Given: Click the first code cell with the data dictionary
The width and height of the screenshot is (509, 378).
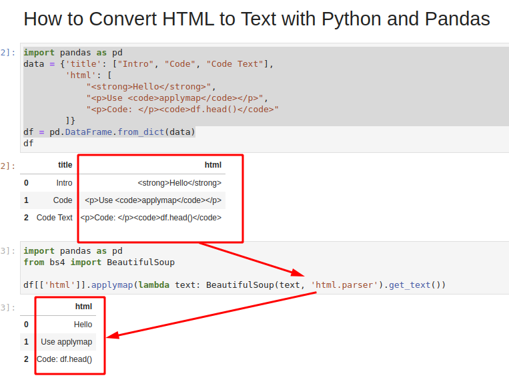Looking at the screenshot, I should click(265, 98).
